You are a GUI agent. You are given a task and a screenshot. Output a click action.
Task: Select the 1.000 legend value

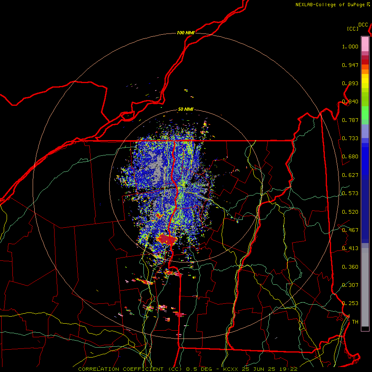[x=350, y=46]
